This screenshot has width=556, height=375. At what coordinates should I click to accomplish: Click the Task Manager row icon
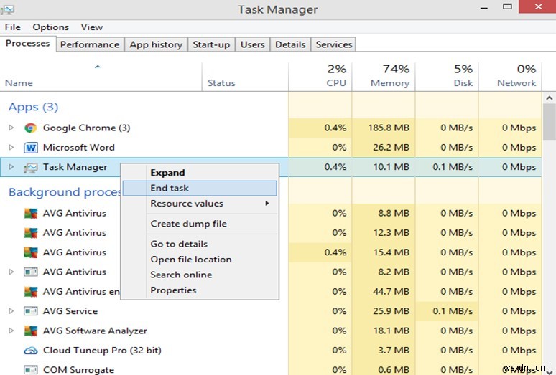tap(30, 167)
